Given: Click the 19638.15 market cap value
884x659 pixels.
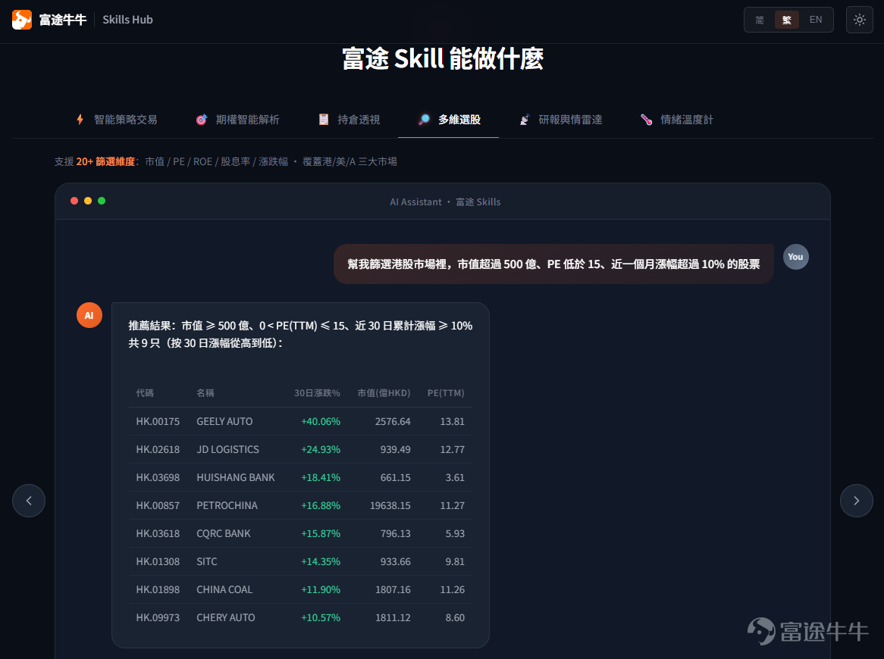Looking at the screenshot, I should click(x=390, y=506).
